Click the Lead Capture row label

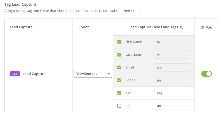tap(34, 74)
